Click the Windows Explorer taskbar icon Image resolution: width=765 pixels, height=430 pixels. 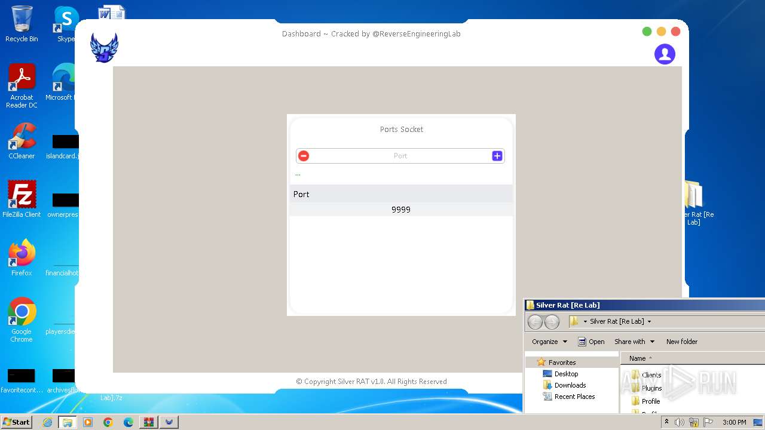click(x=68, y=422)
